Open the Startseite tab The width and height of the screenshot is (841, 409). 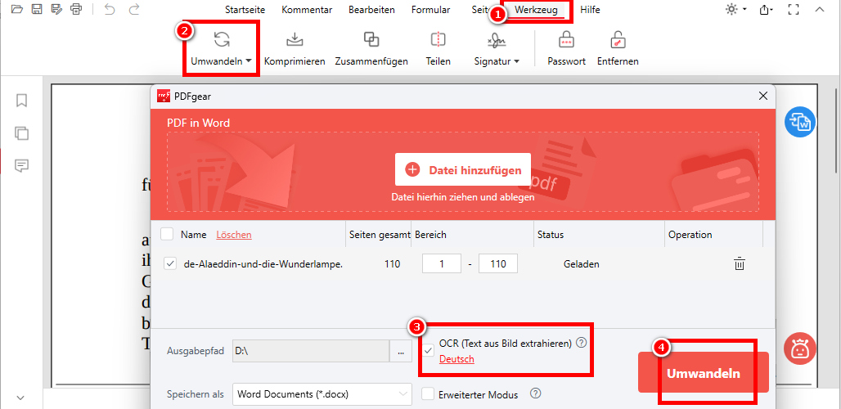tap(245, 10)
